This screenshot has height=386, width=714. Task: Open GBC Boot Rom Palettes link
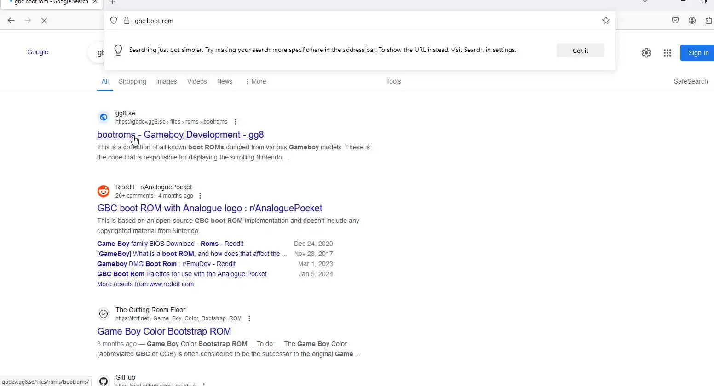pyautogui.click(x=182, y=274)
